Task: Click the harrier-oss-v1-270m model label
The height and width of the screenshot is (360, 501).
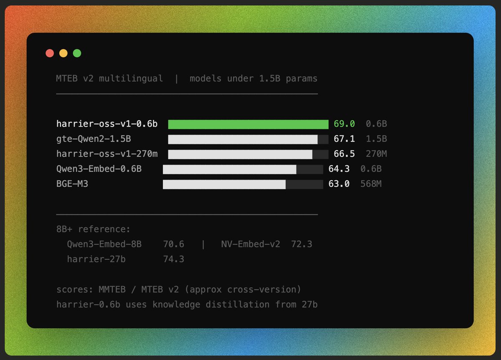Action: 107,154
